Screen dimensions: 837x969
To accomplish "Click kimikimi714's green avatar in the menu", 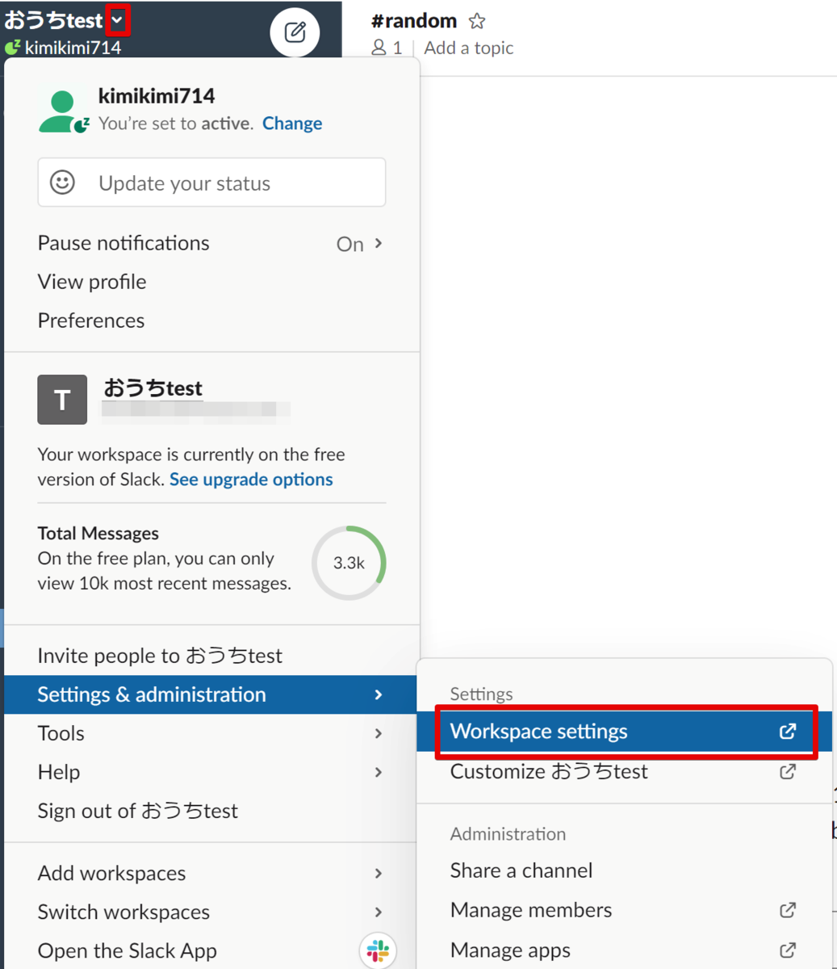I will pyautogui.click(x=63, y=110).
